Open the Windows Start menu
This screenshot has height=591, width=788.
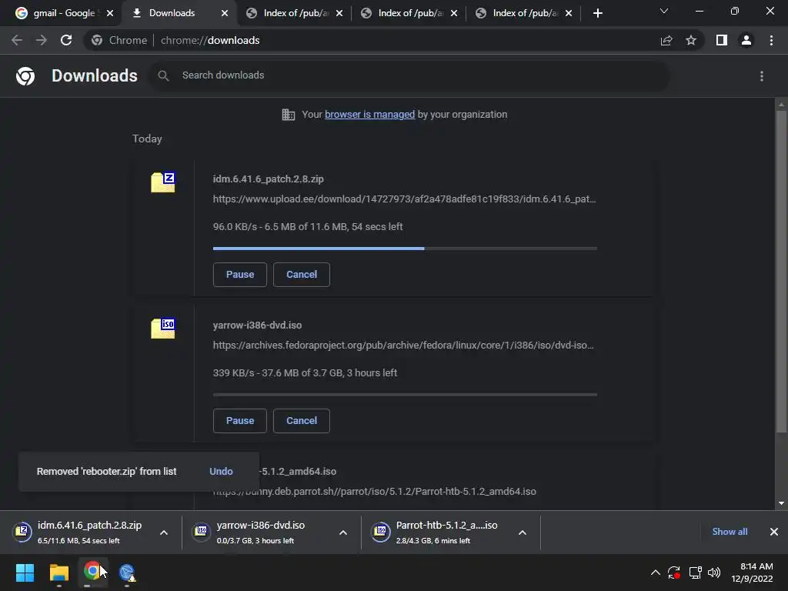tap(25, 573)
